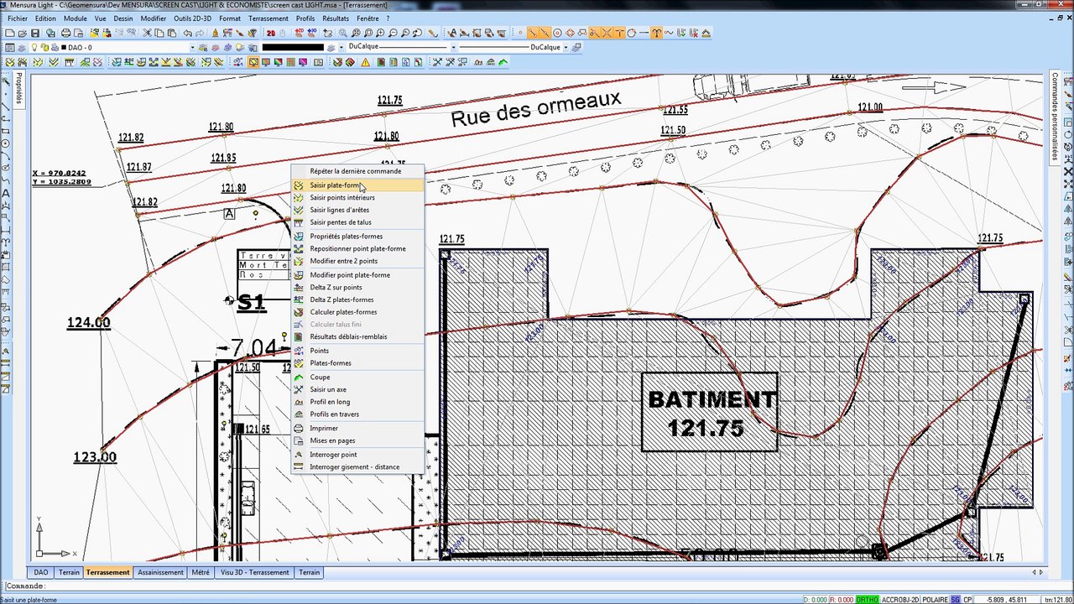
Task: Choose Modifier entre 2 points
Action: point(357,261)
